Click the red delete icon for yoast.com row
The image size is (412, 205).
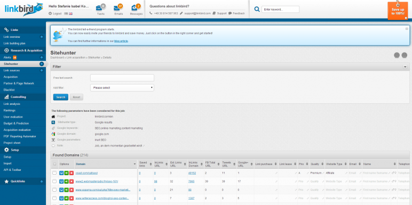pos(71,173)
